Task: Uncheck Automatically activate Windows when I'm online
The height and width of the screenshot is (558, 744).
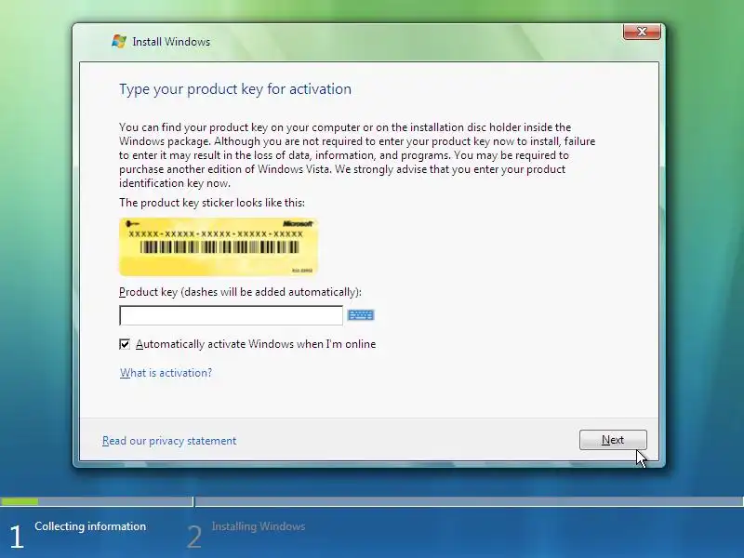Action: click(x=125, y=344)
